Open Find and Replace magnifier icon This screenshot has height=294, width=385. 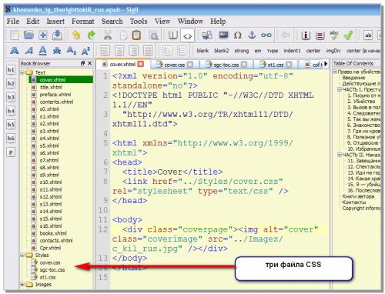click(153, 35)
